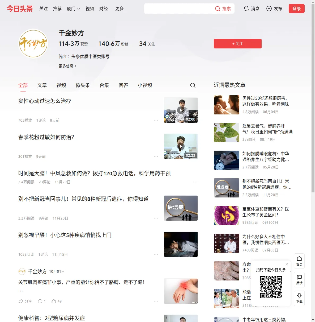
Task: Click the red 登录 button
Action: point(297,9)
